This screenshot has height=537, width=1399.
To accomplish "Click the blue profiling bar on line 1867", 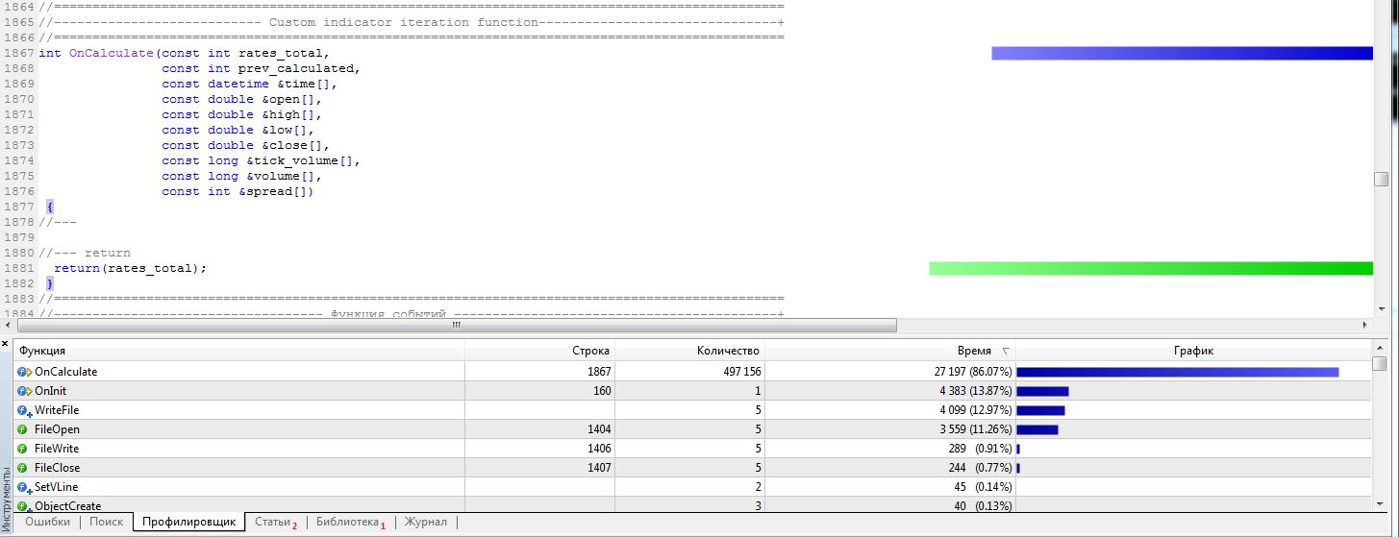I will (x=1182, y=53).
